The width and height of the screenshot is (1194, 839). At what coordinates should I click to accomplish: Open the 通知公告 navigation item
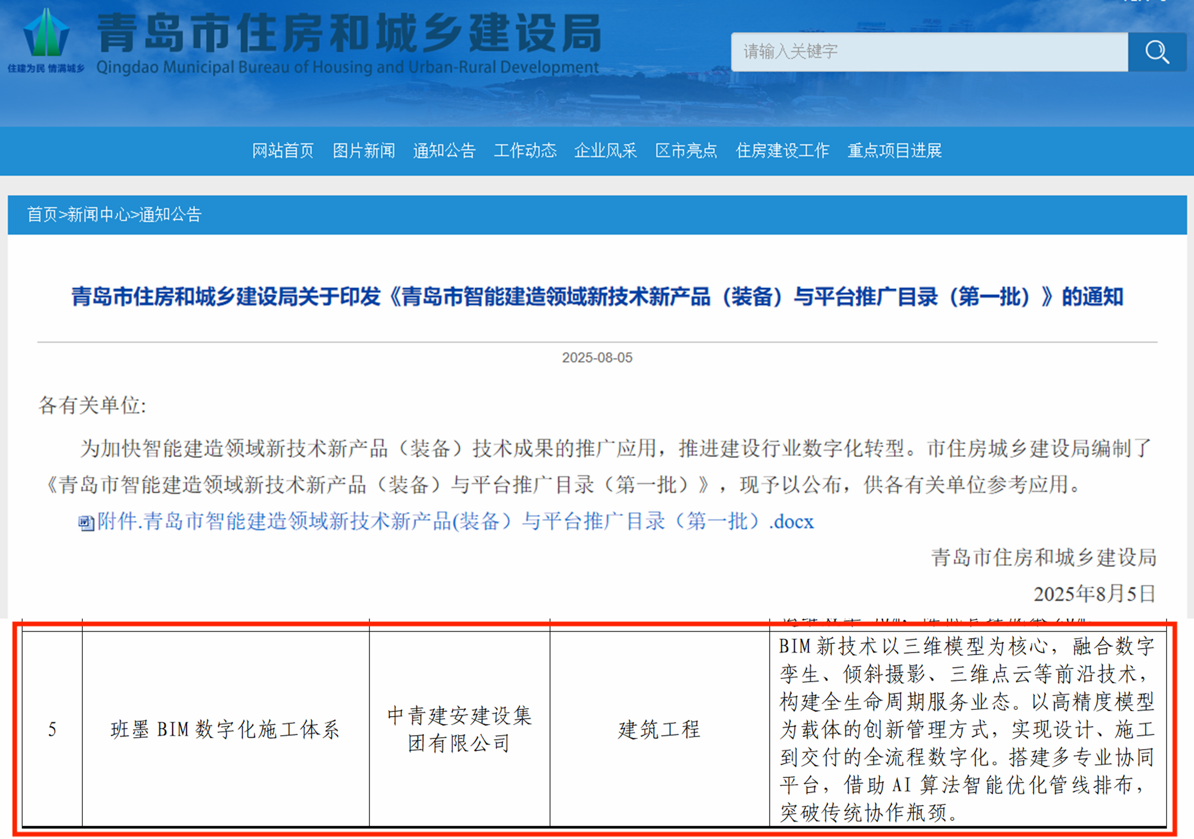[444, 151]
